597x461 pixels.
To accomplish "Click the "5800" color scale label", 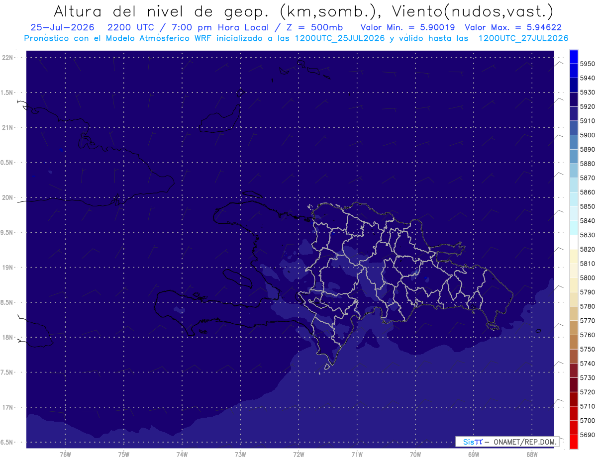I will pos(587,277).
